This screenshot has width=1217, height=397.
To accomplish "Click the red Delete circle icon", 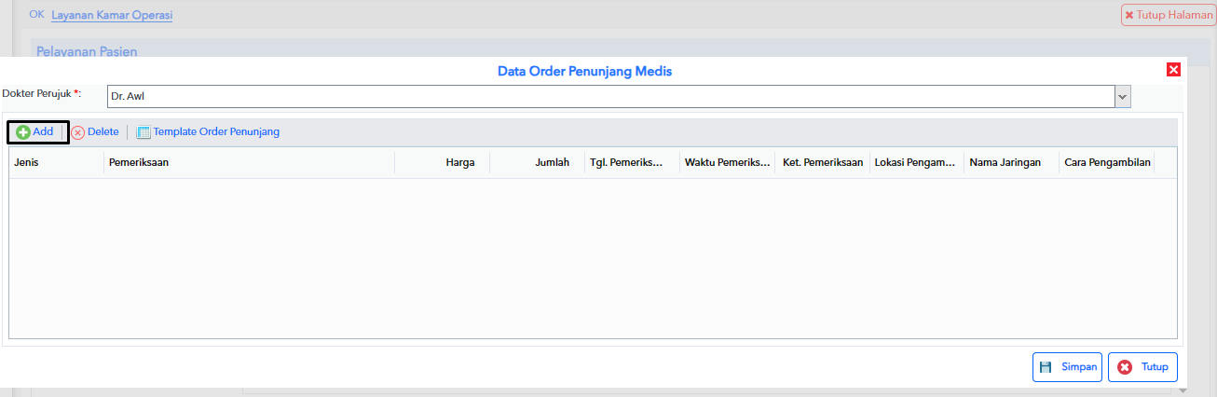I will 78,132.
